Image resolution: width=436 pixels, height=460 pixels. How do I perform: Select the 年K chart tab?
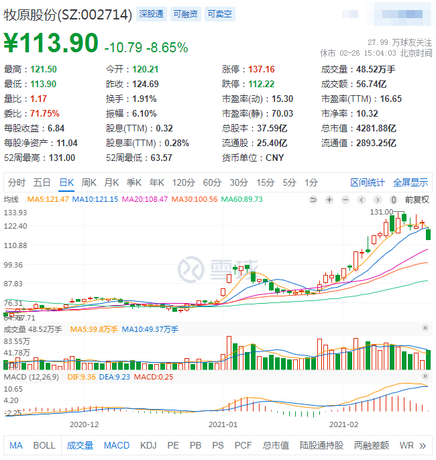tap(157, 182)
